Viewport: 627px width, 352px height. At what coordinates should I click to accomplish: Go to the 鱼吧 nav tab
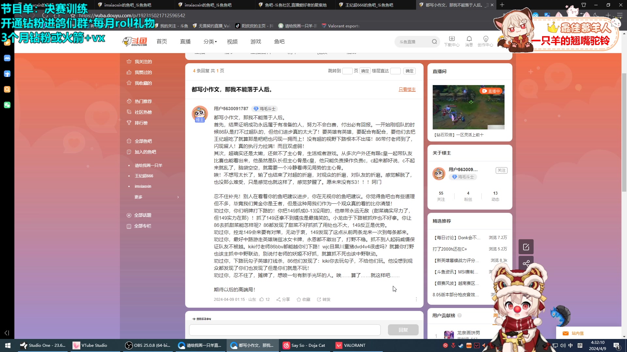click(x=279, y=42)
